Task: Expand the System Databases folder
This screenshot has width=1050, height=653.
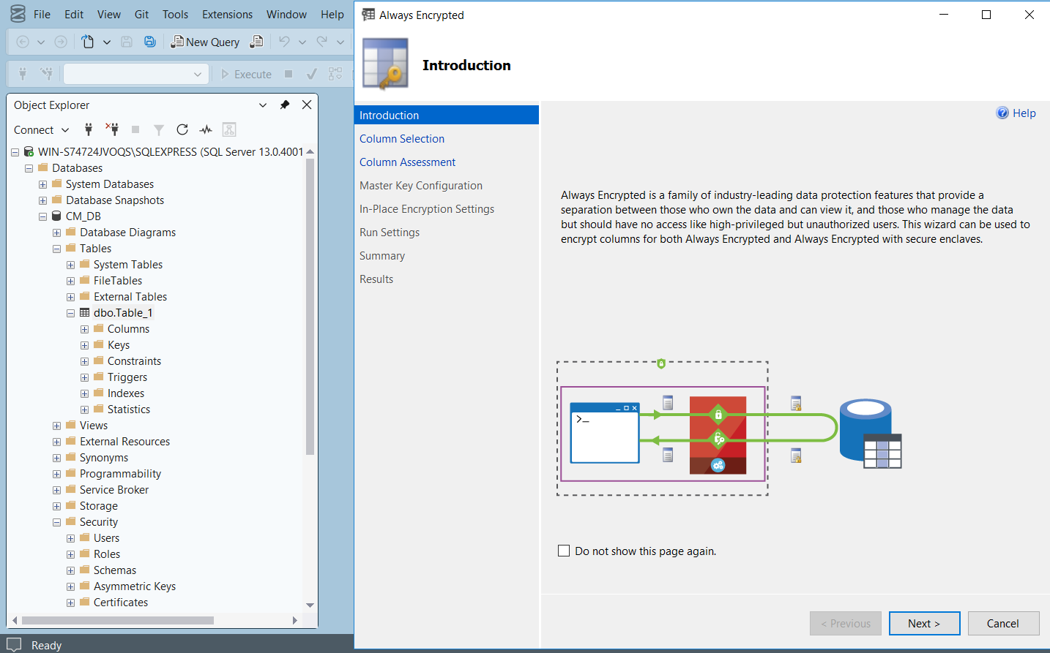Action: 42,184
